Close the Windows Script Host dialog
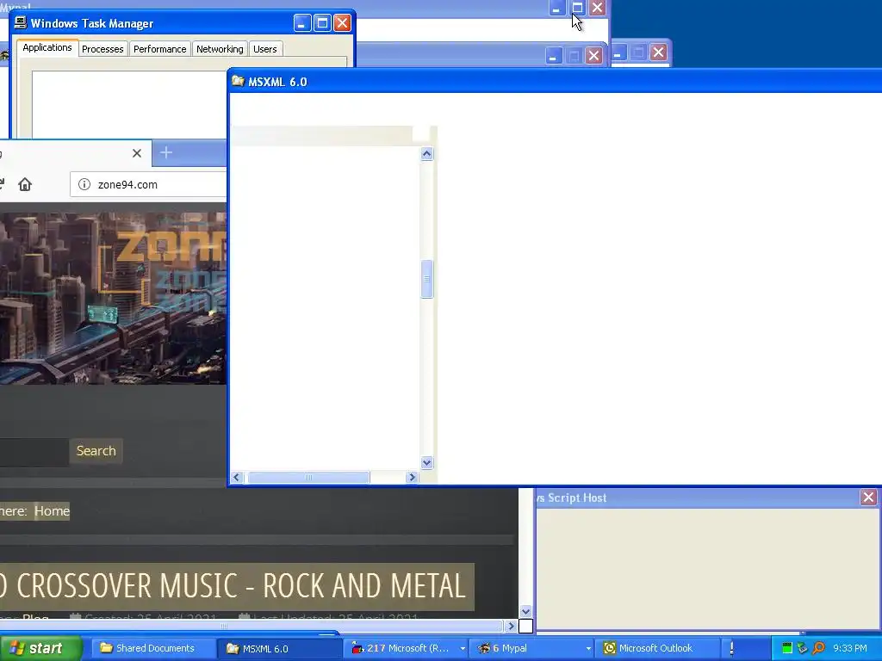The height and width of the screenshot is (661, 882). (x=868, y=497)
